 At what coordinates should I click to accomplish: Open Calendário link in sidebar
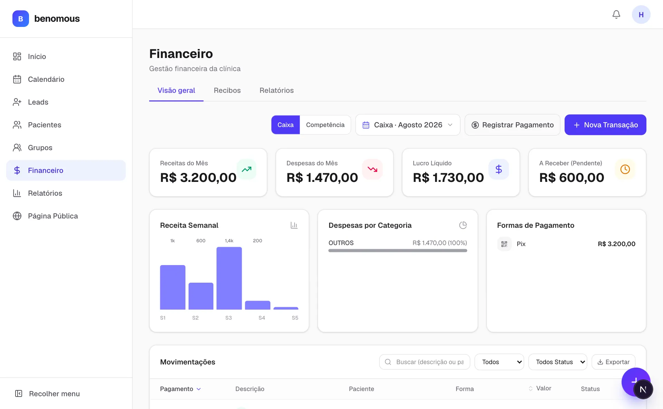66,79
